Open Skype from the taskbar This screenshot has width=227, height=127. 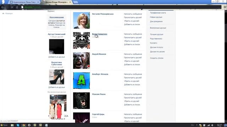pos(18,125)
